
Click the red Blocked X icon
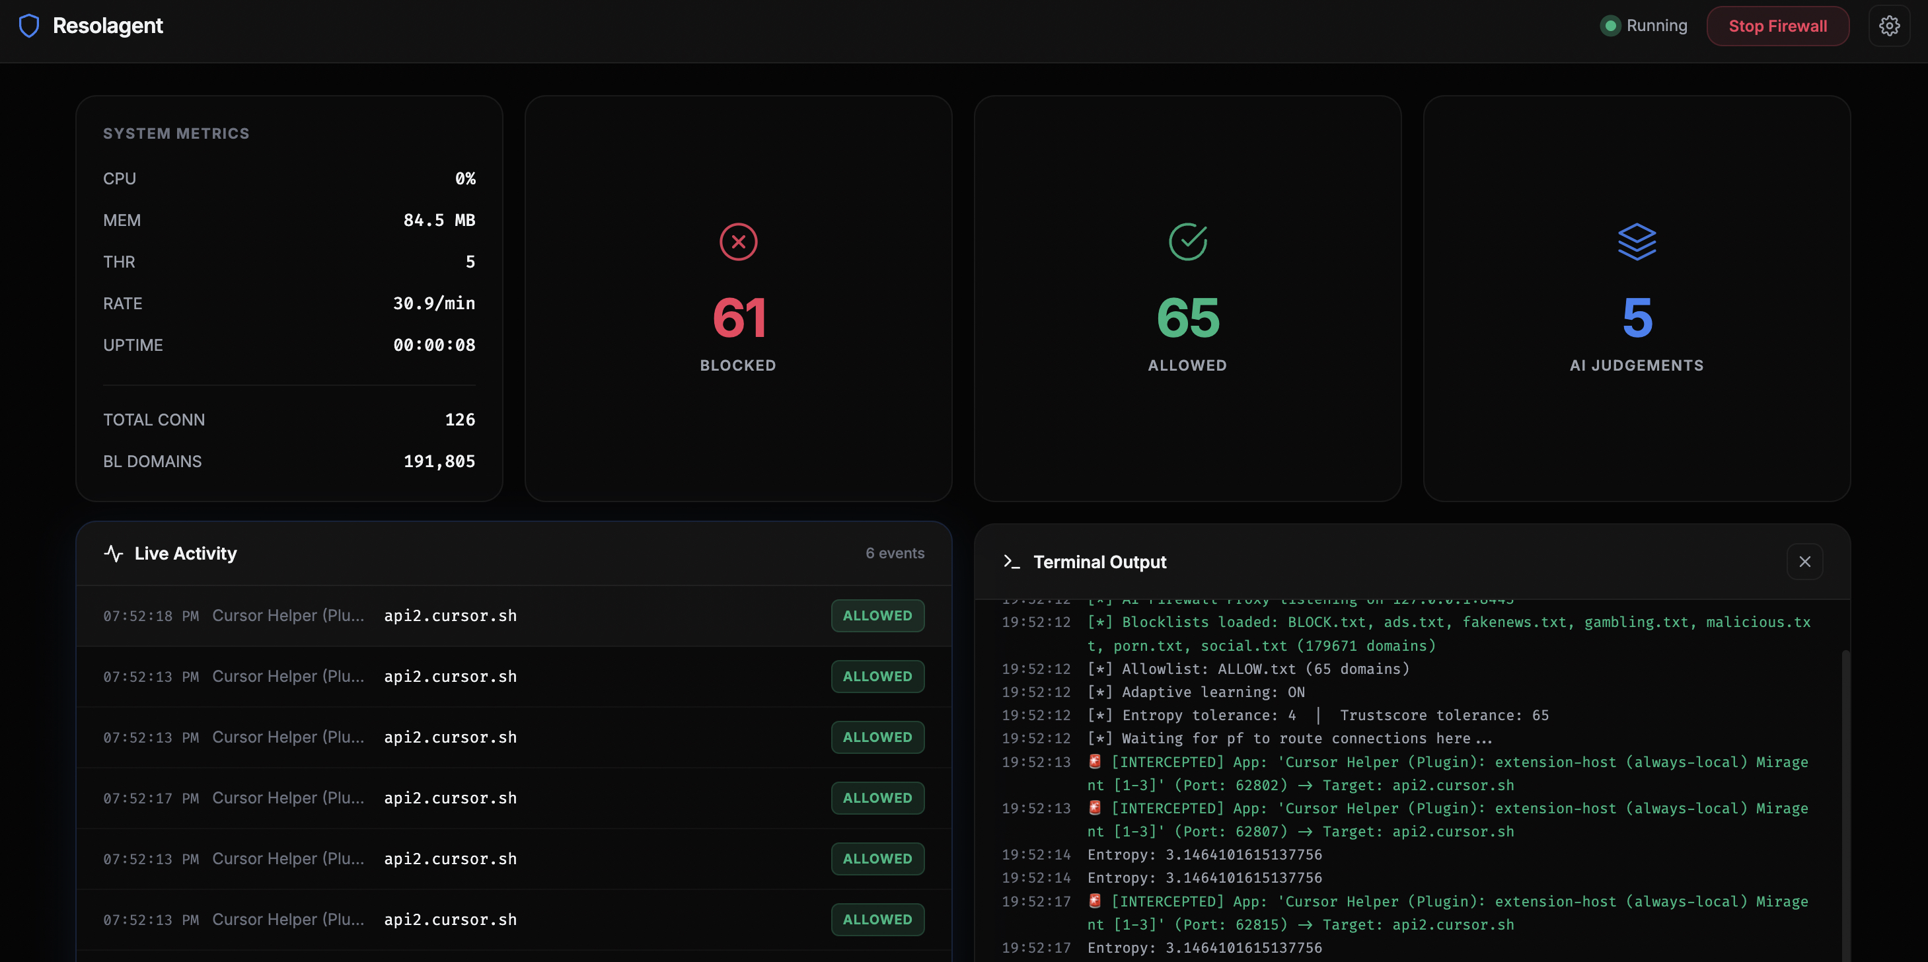point(737,241)
